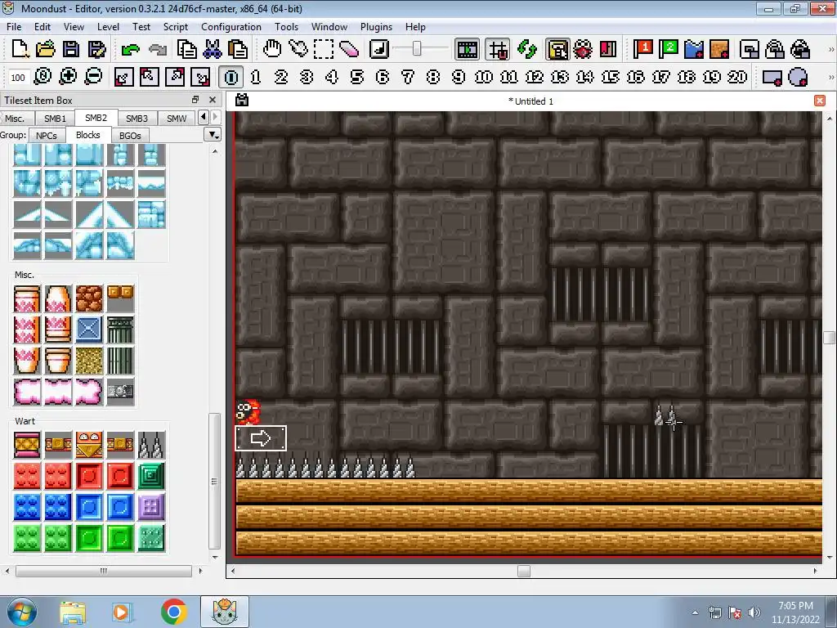Select the add quicksand zone tool
Screen dimensions: 837x628
[719, 49]
